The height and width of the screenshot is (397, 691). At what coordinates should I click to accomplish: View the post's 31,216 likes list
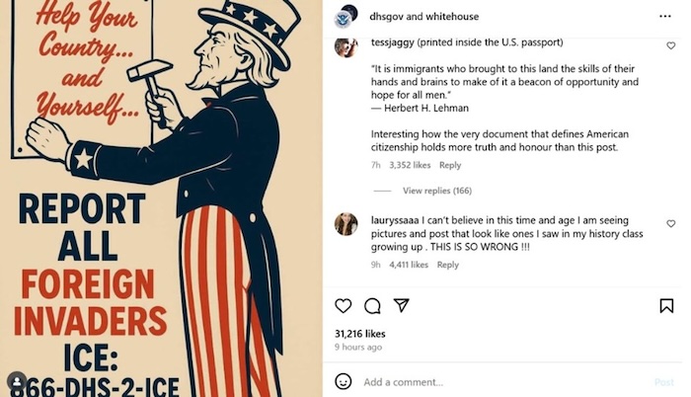(360, 334)
